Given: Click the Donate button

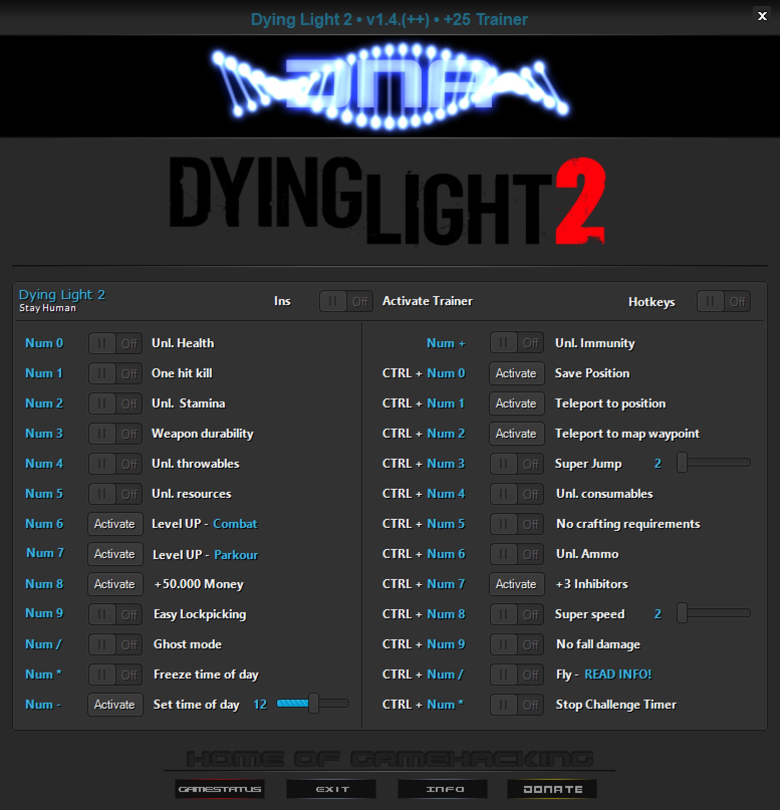Looking at the screenshot, I should (552, 789).
